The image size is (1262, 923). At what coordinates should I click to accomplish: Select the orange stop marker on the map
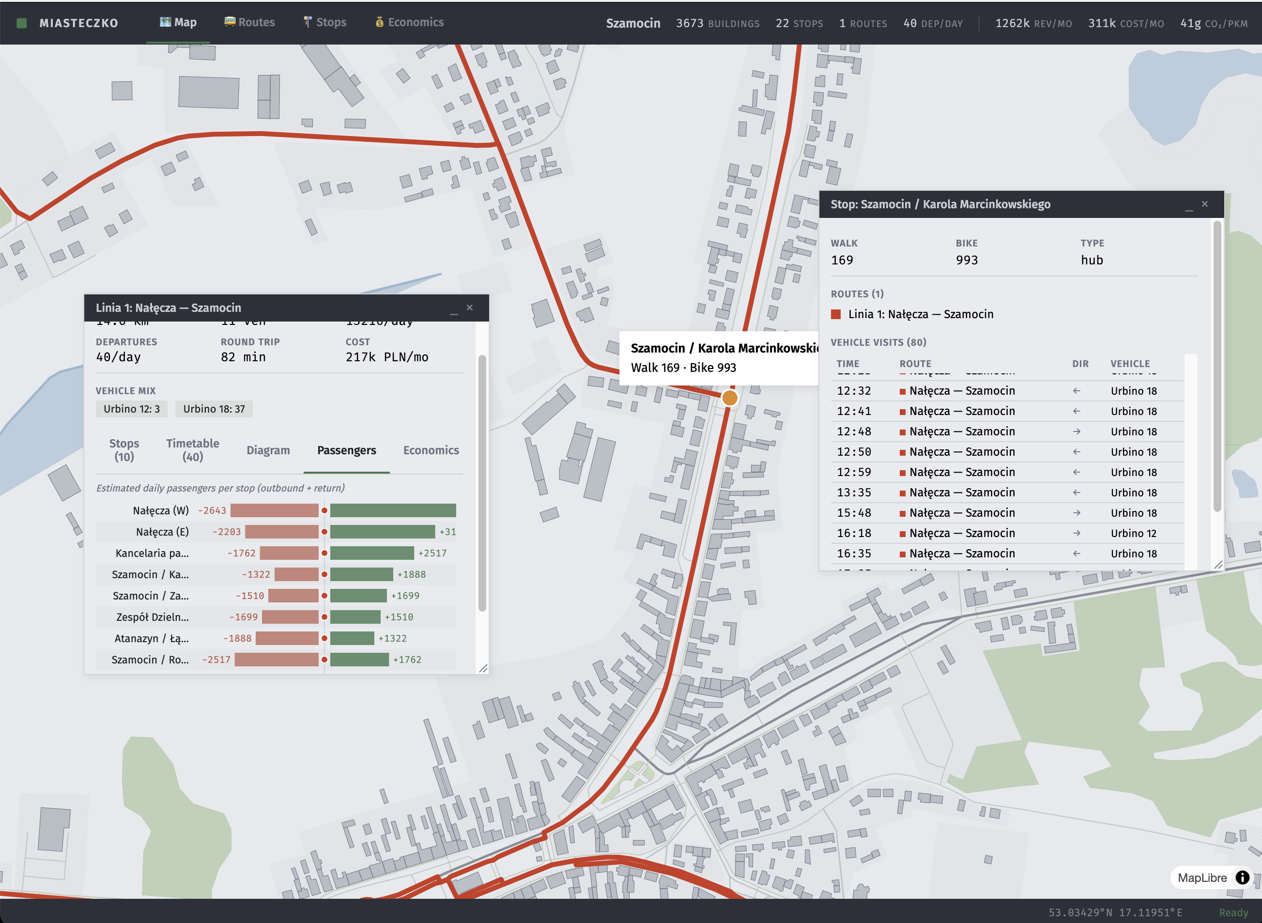click(x=730, y=398)
